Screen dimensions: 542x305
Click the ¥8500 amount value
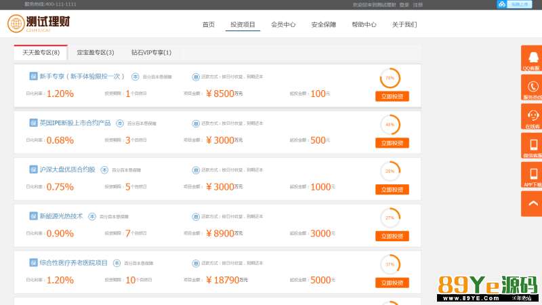click(x=220, y=94)
